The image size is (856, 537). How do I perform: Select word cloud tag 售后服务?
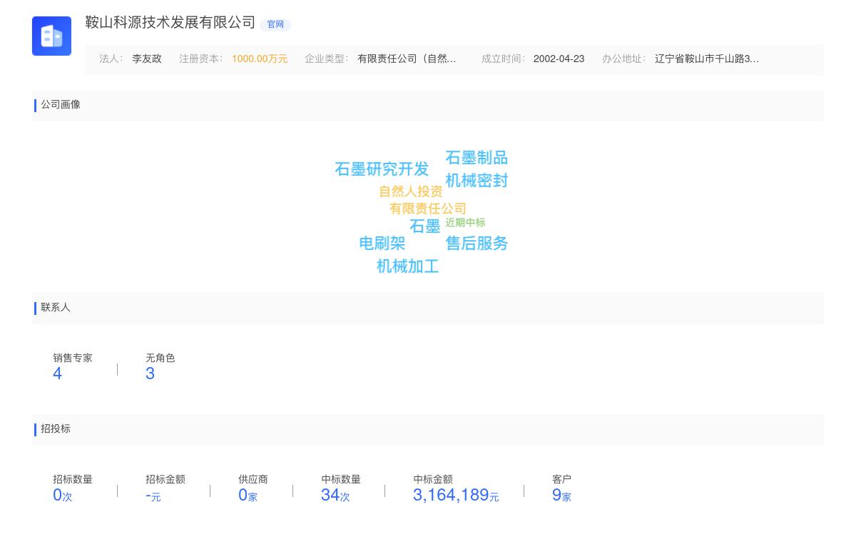(x=477, y=244)
